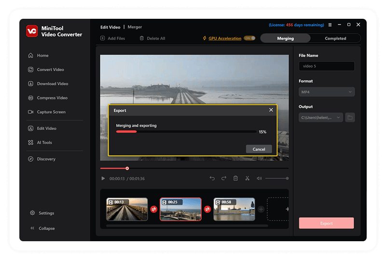
Task: Click the redo arrow icon
Action: [223, 178]
